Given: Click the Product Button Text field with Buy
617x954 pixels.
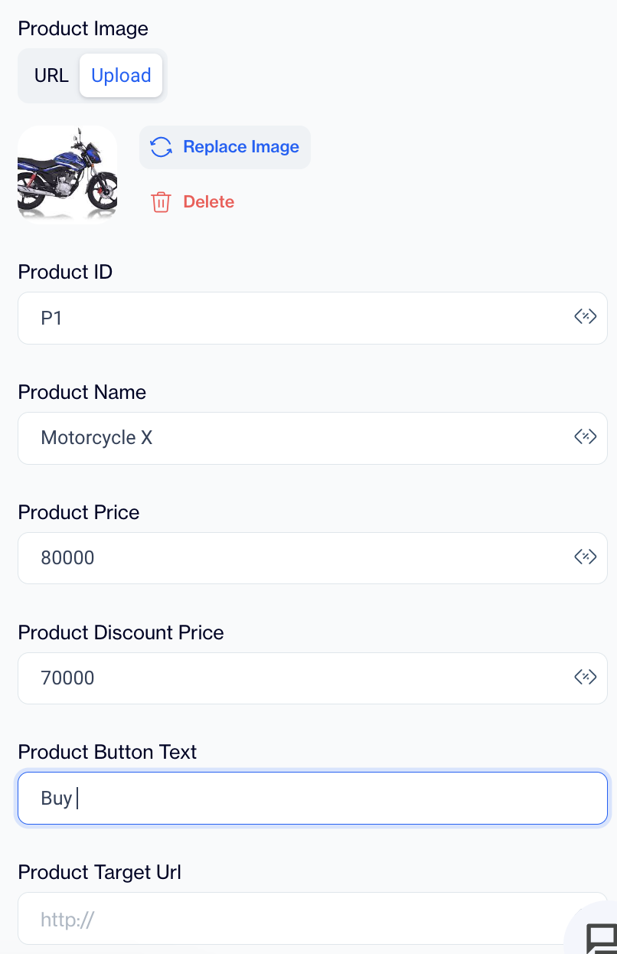Looking at the screenshot, I should coord(306,799).
